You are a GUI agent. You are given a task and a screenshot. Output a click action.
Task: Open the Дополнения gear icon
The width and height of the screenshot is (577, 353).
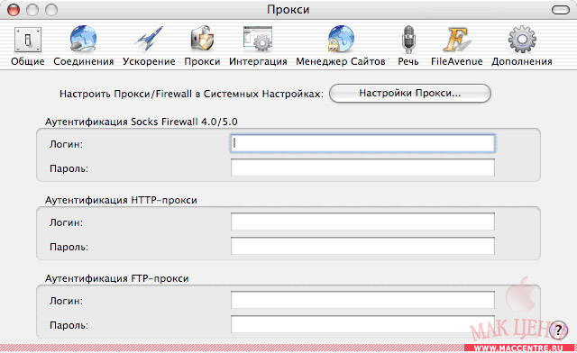(x=522, y=40)
